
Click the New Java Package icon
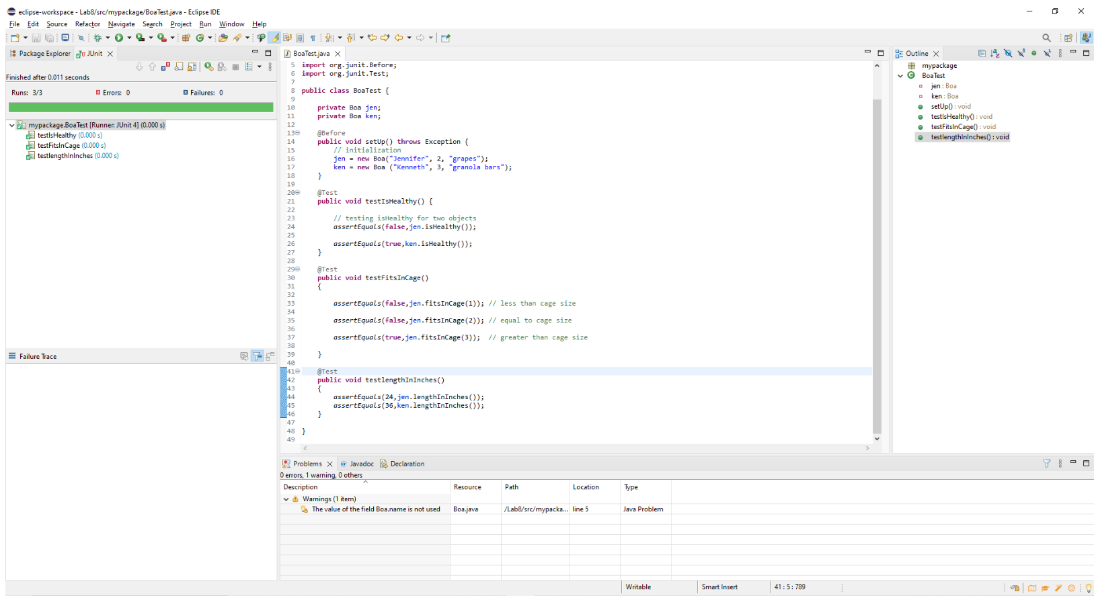pos(185,38)
